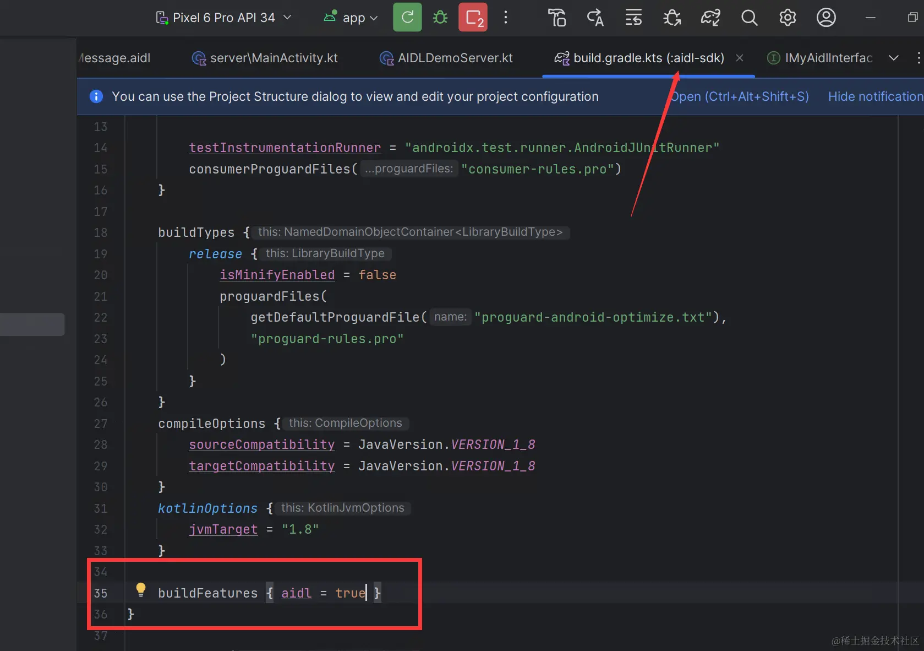This screenshot has height=651, width=924.
Task: Click proguardFiles( on line 21
Action: 273,296
